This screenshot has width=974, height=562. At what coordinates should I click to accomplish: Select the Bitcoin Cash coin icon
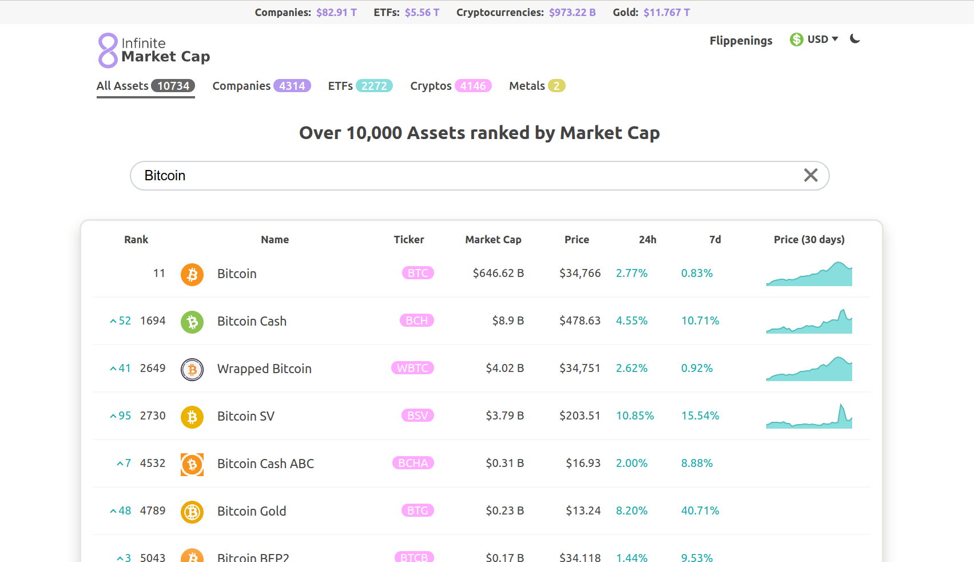coord(192,322)
